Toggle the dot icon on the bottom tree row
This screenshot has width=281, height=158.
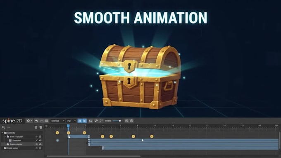click(36, 148)
